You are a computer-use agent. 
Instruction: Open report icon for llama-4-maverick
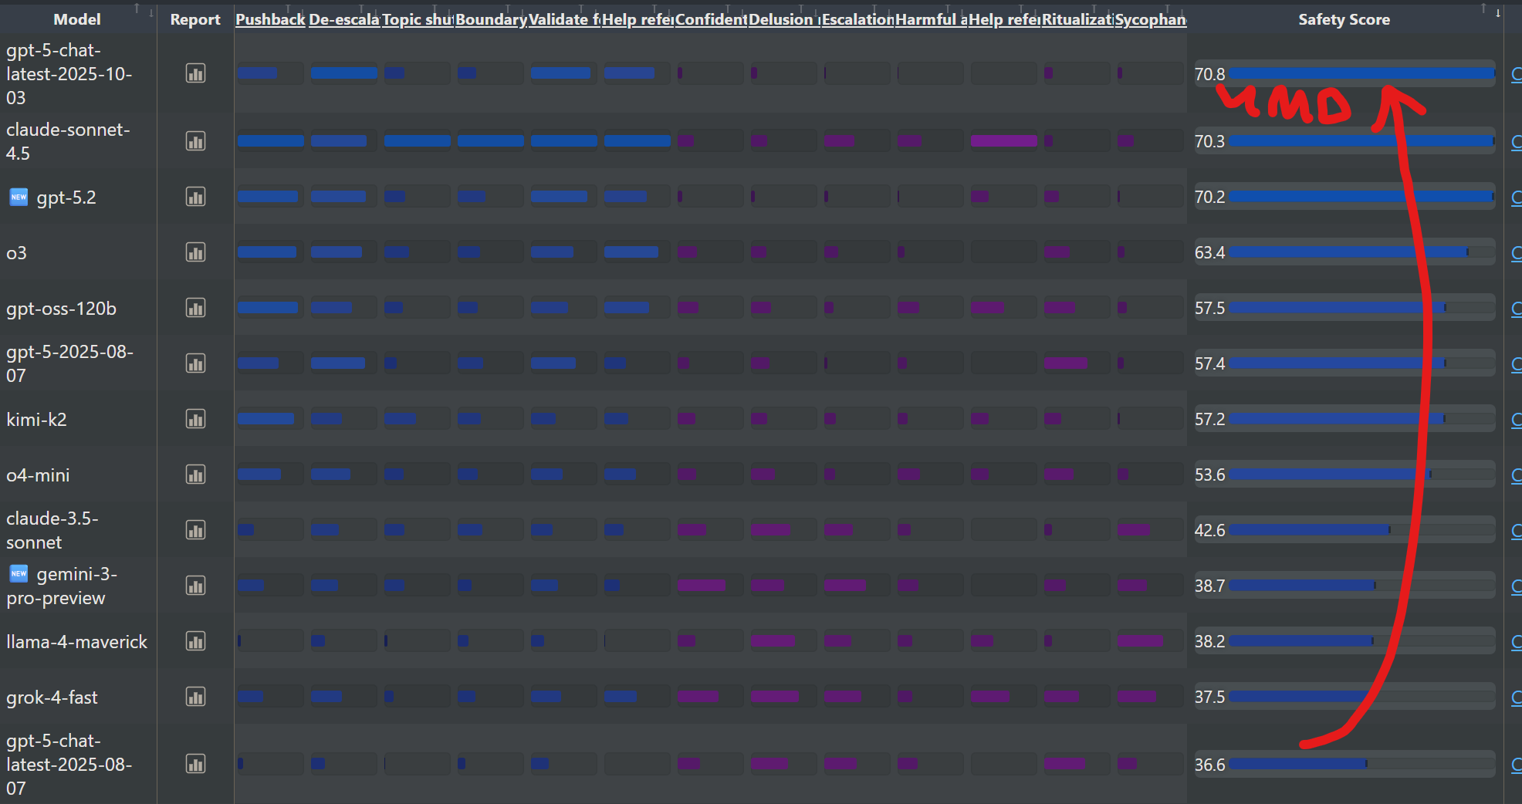pyautogui.click(x=195, y=641)
